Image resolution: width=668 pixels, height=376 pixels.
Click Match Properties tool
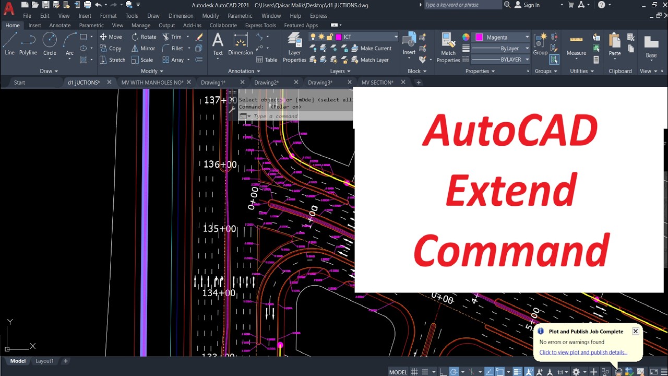click(448, 47)
